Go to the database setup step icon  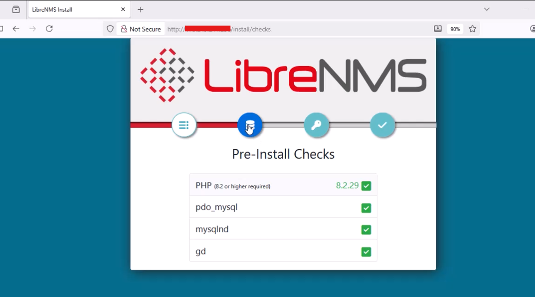pos(250,125)
